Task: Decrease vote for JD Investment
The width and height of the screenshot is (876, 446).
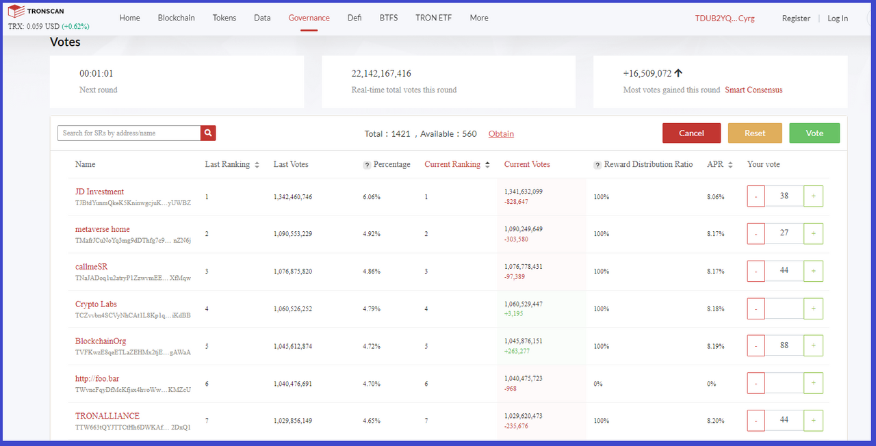Action: [756, 196]
